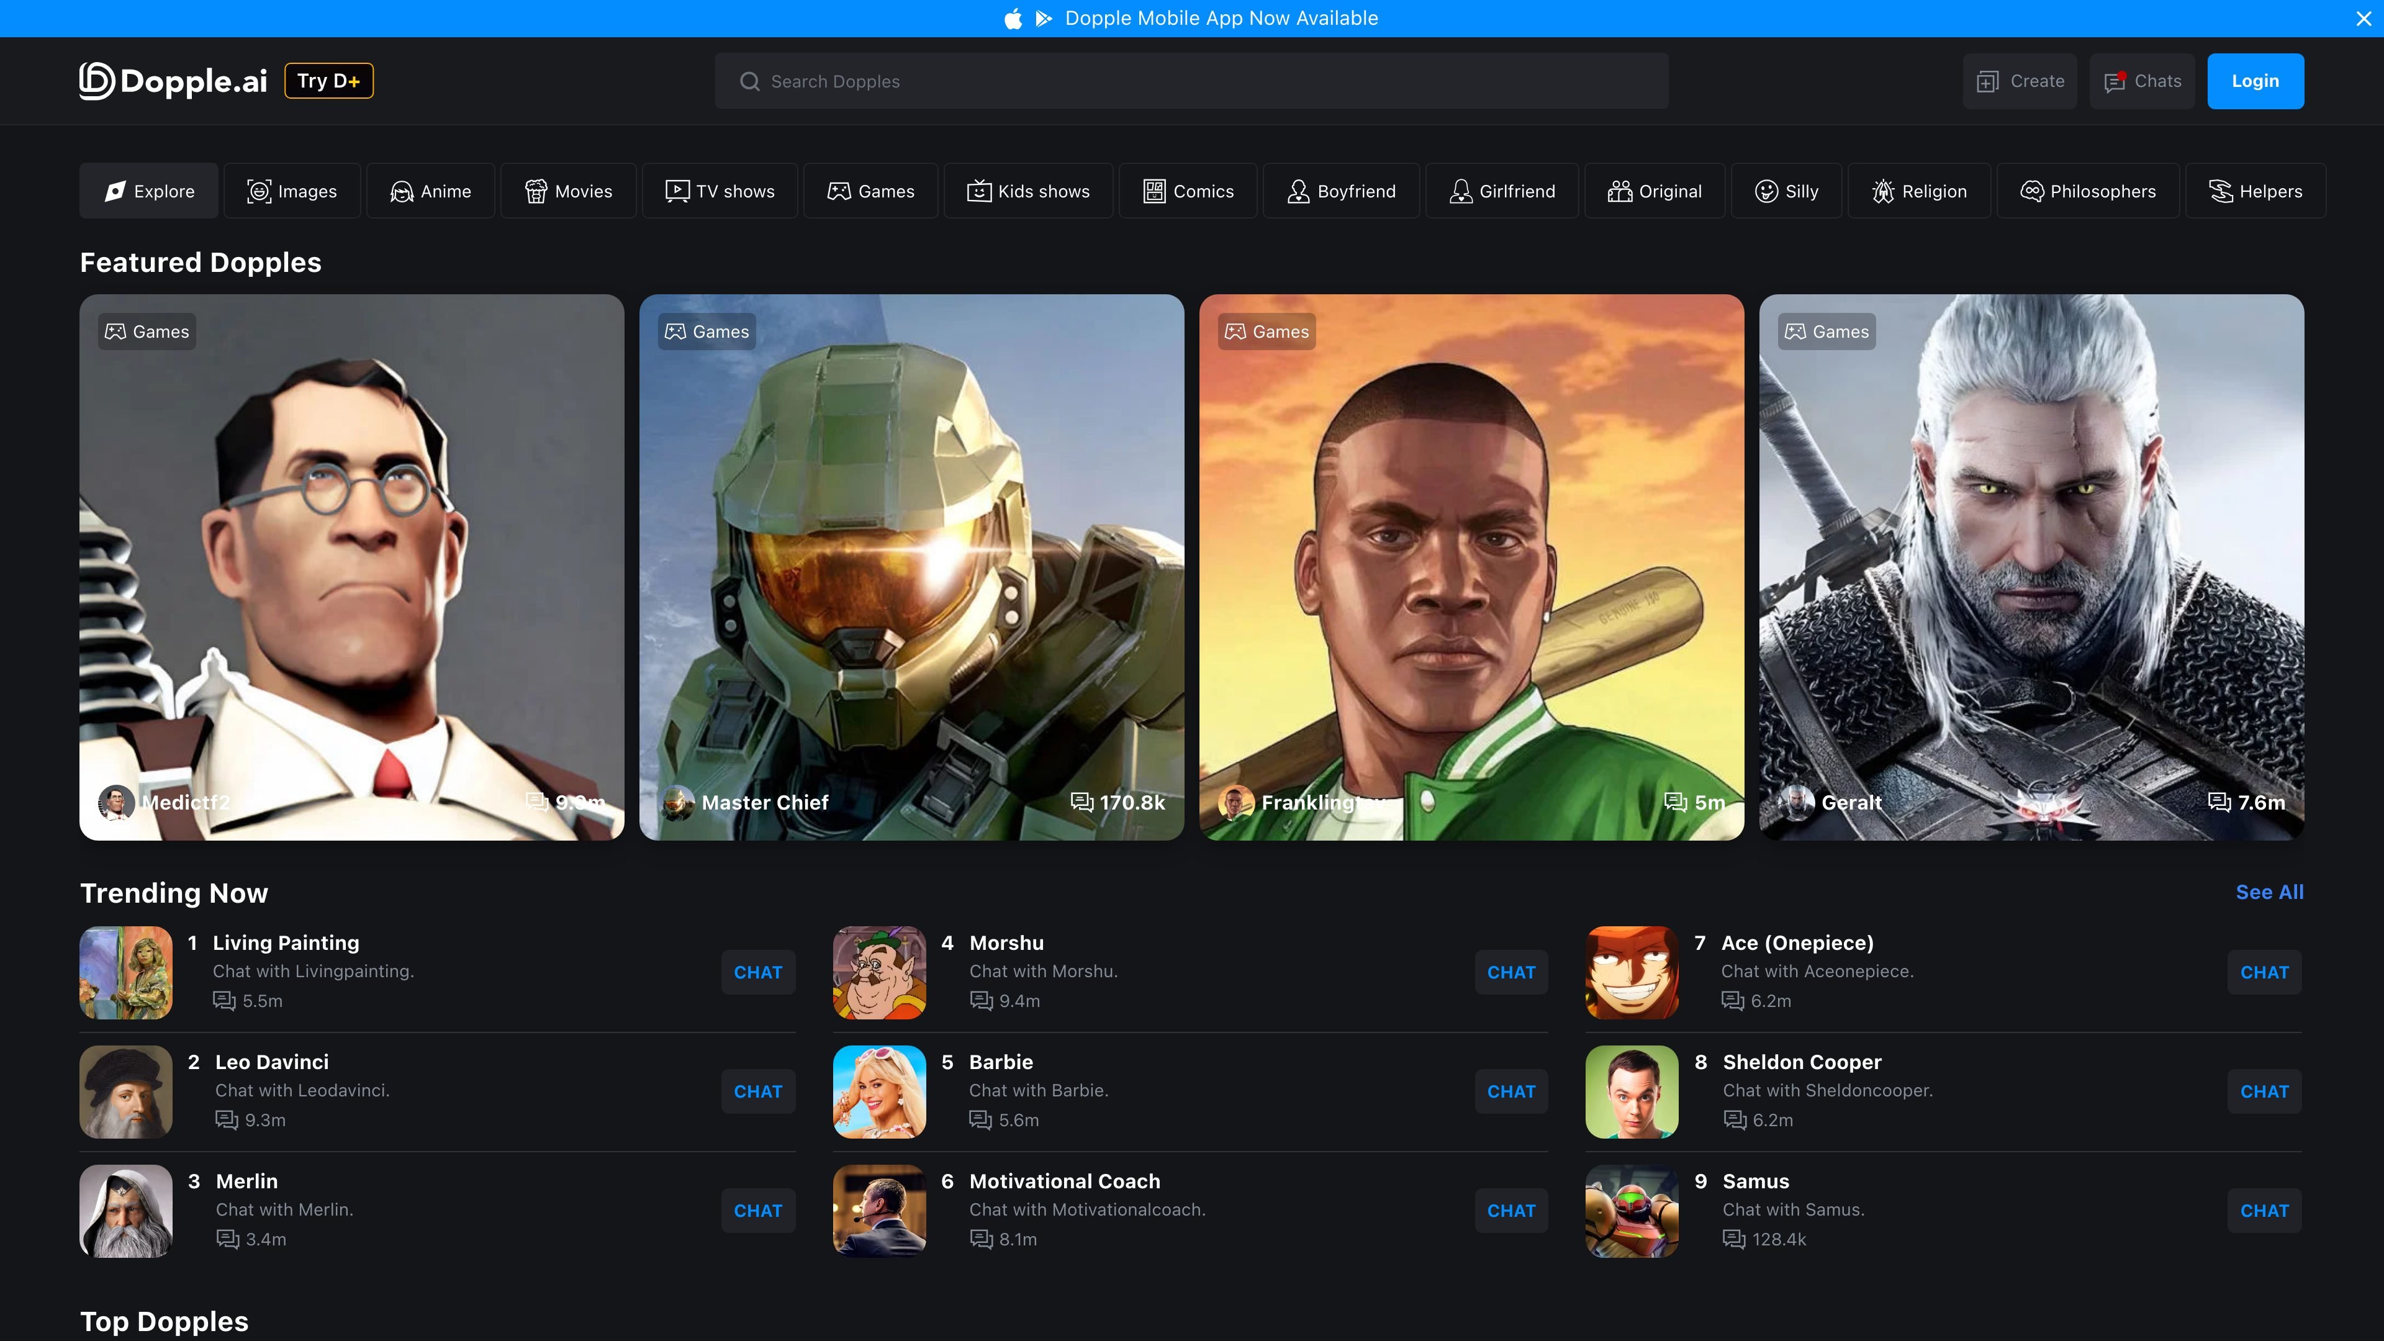
Task: Open See All trending dopples
Action: 2269,892
